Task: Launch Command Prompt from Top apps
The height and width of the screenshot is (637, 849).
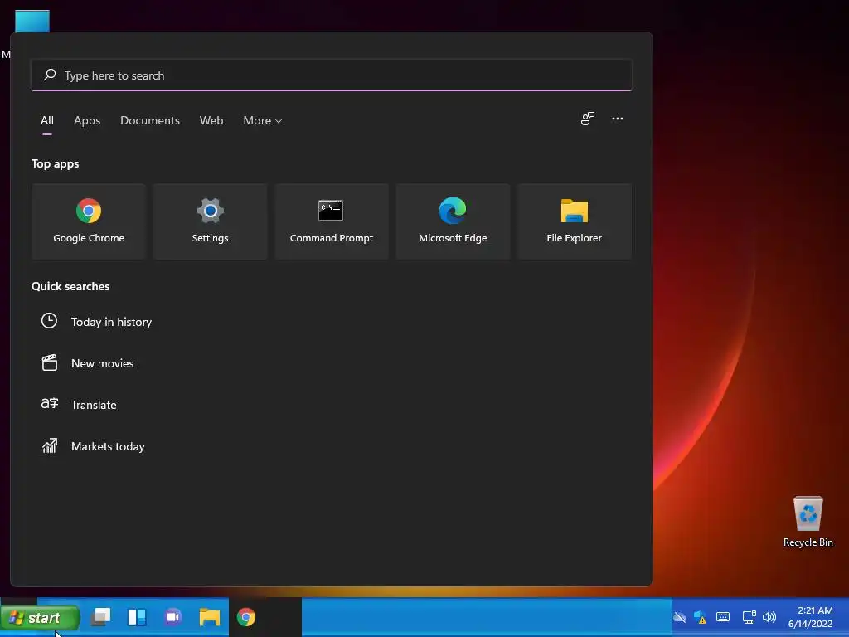Action: coord(332,221)
